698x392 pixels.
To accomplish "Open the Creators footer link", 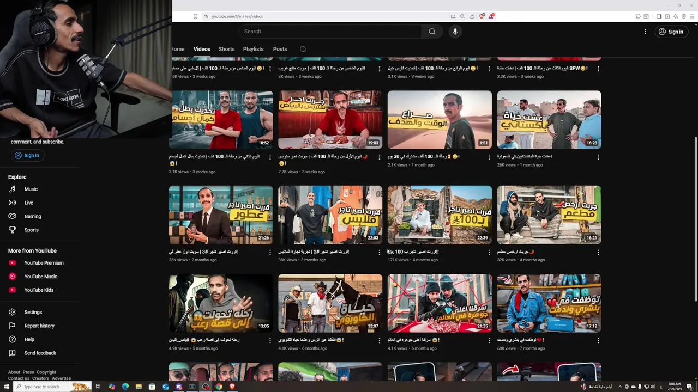I will tap(40, 378).
